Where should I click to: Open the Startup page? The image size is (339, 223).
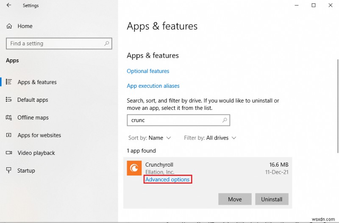coord(26,170)
